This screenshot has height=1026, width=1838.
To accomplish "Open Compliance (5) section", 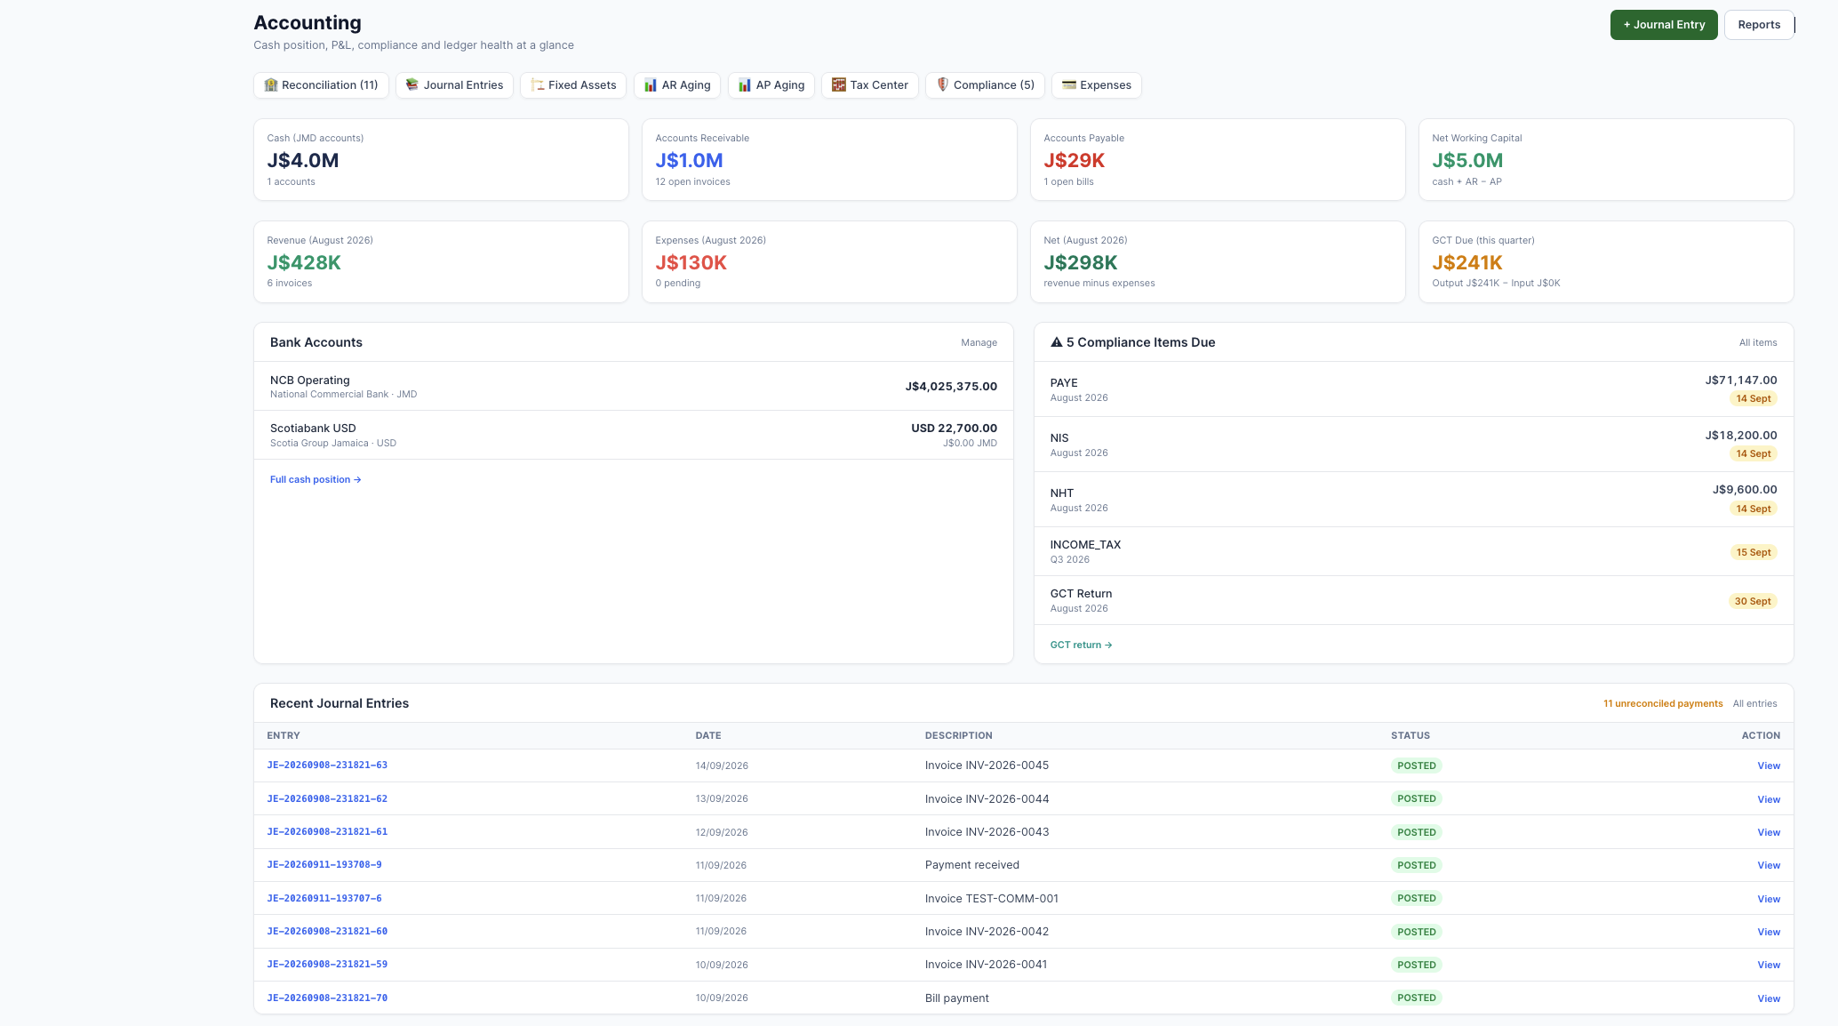I will click(x=985, y=85).
